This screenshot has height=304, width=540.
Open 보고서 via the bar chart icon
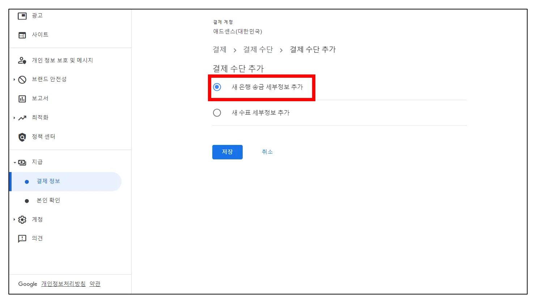click(22, 98)
